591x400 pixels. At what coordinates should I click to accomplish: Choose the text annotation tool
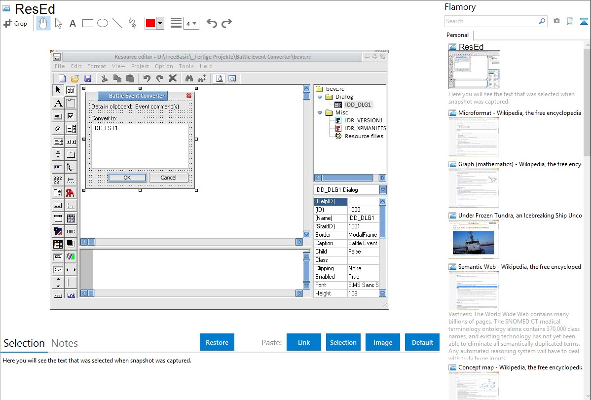[73, 23]
